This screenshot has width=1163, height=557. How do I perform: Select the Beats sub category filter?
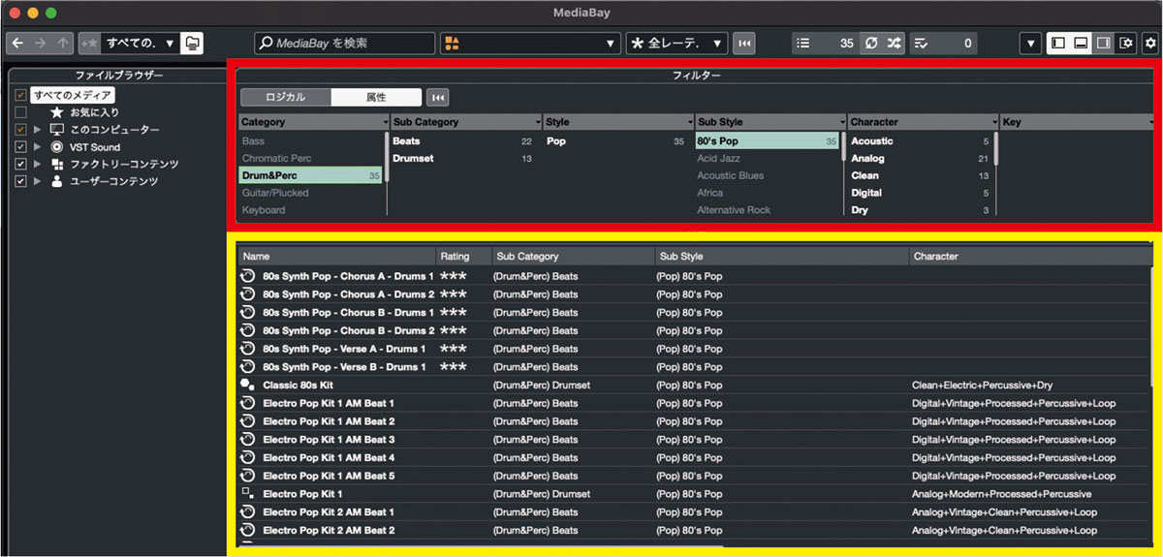[463, 141]
